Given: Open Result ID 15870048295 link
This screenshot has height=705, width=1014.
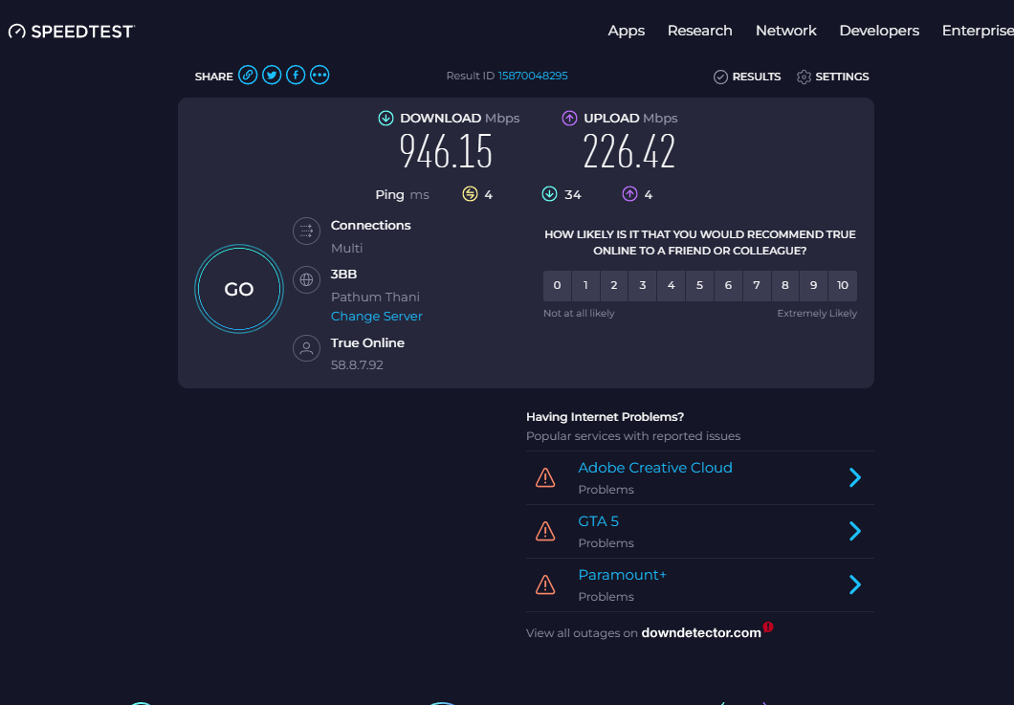Looking at the screenshot, I should pyautogui.click(x=533, y=76).
